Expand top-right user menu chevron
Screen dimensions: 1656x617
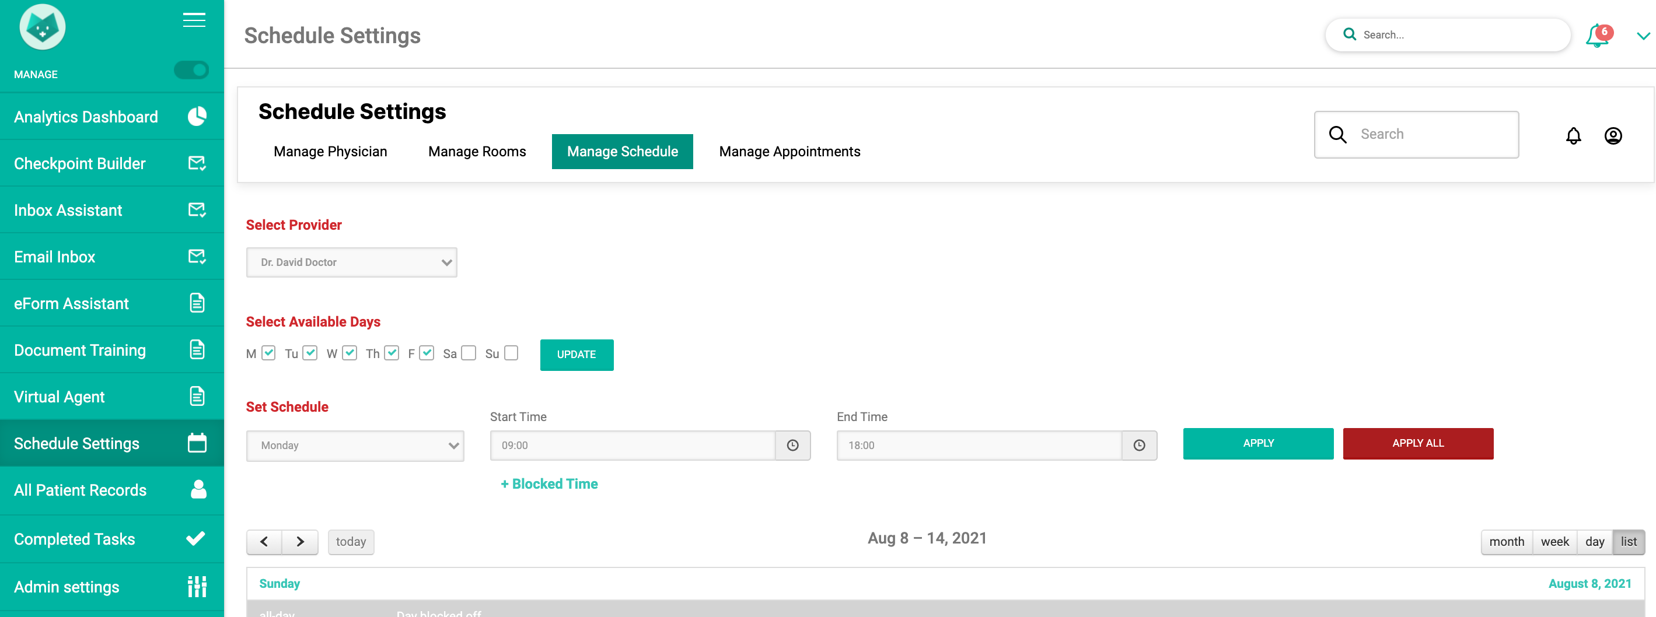coord(1643,36)
